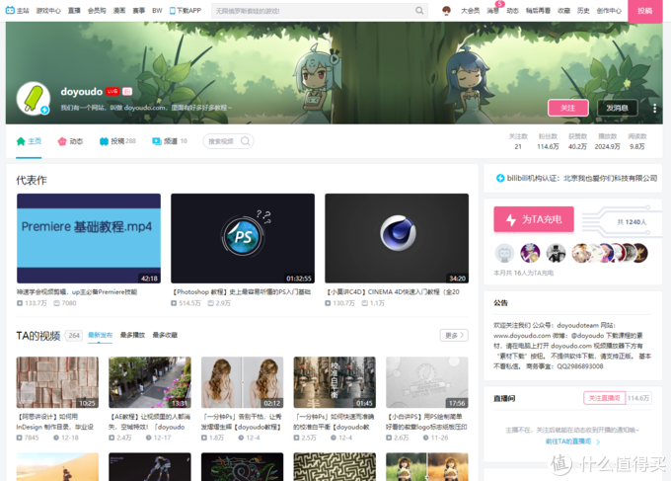Open the 消息 notifications menu in top bar
Image resolution: width=671 pixels, height=481 pixels.
(492, 11)
